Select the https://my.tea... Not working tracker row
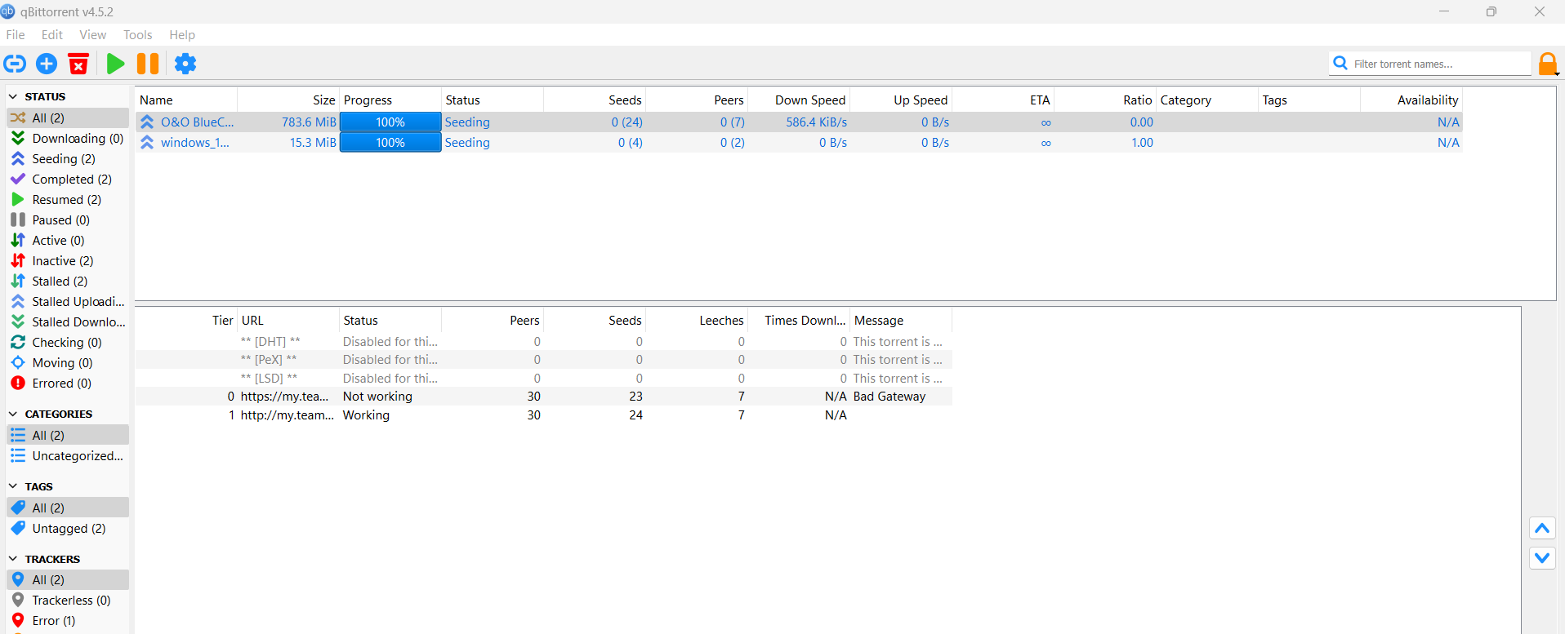This screenshot has width=1565, height=634. [x=543, y=397]
